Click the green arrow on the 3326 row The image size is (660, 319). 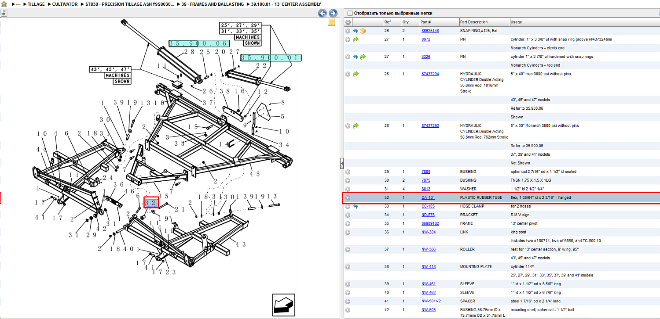(x=363, y=57)
